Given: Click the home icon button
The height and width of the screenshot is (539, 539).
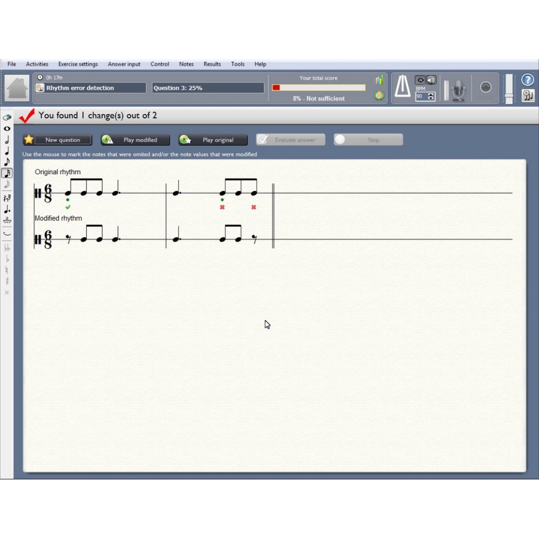Looking at the screenshot, I should click(x=17, y=88).
